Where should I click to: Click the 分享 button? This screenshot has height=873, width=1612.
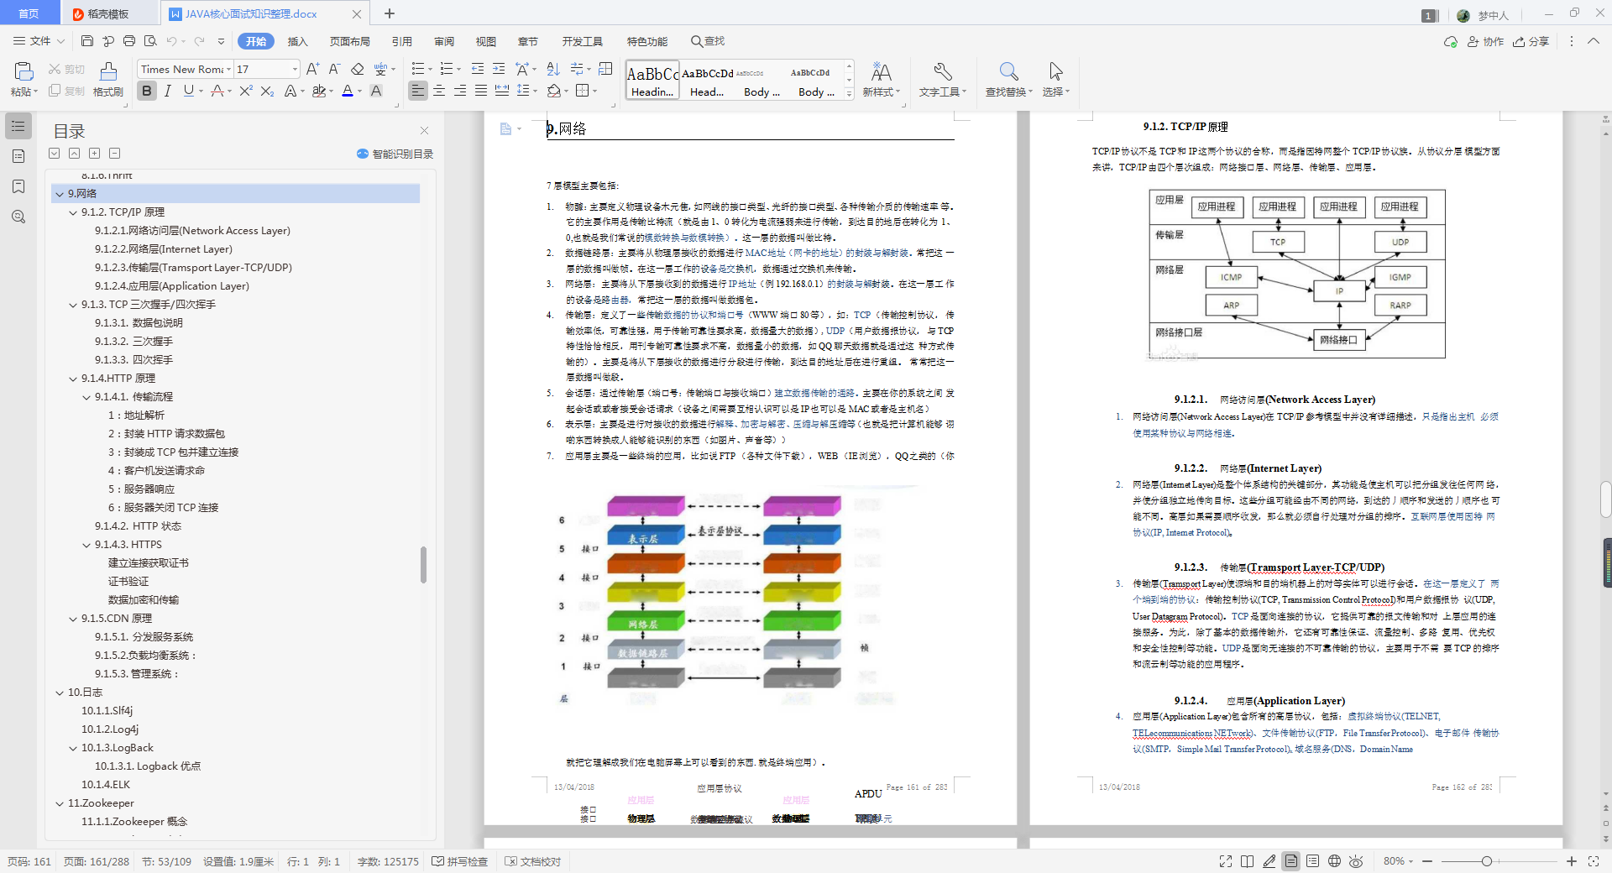click(1531, 41)
